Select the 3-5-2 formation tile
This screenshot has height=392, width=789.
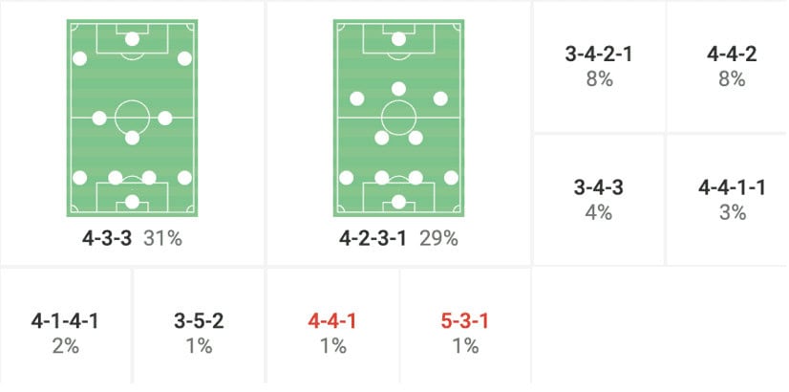199,332
